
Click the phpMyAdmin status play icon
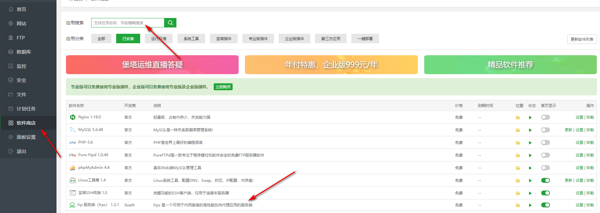coord(530,168)
